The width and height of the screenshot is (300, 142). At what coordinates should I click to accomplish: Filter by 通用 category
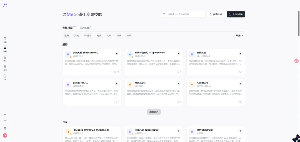tap(67, 35)
